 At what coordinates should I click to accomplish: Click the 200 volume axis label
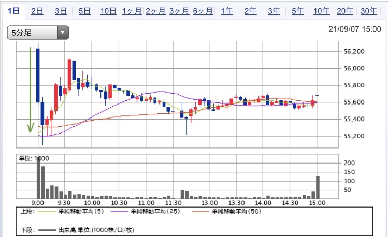pyautogui.click(x=349, y=163)
